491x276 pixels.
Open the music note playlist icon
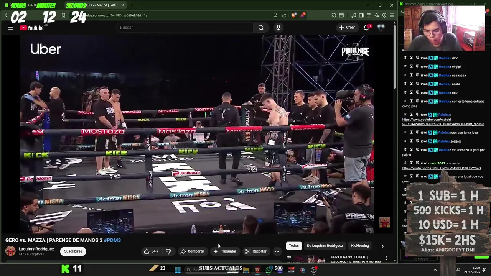354,15
